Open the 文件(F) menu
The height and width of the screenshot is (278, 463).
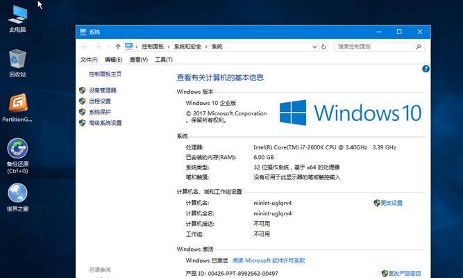point(89,60)
